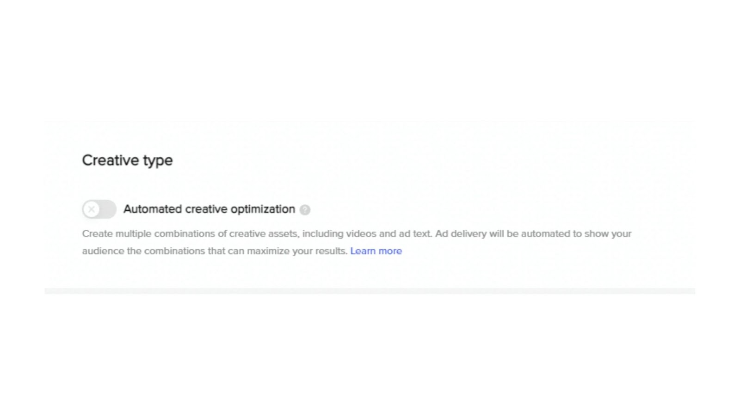
Task: Turn on the switch under Creative type
Action: 99,209
